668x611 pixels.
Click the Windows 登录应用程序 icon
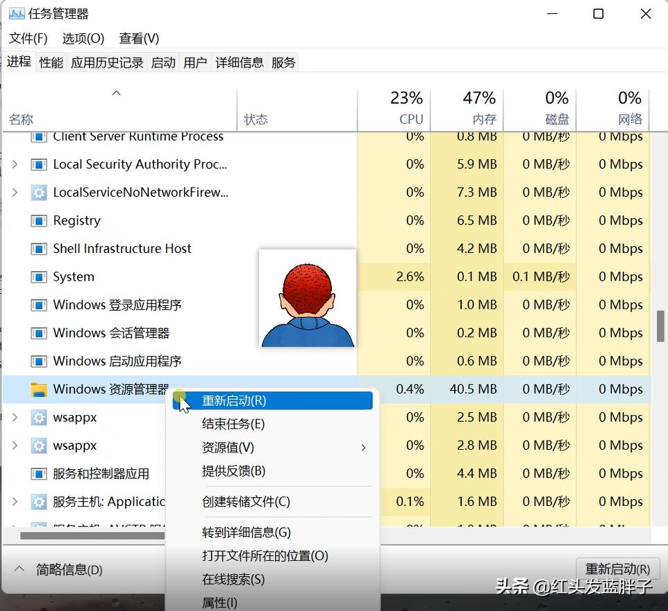(40, 304)
